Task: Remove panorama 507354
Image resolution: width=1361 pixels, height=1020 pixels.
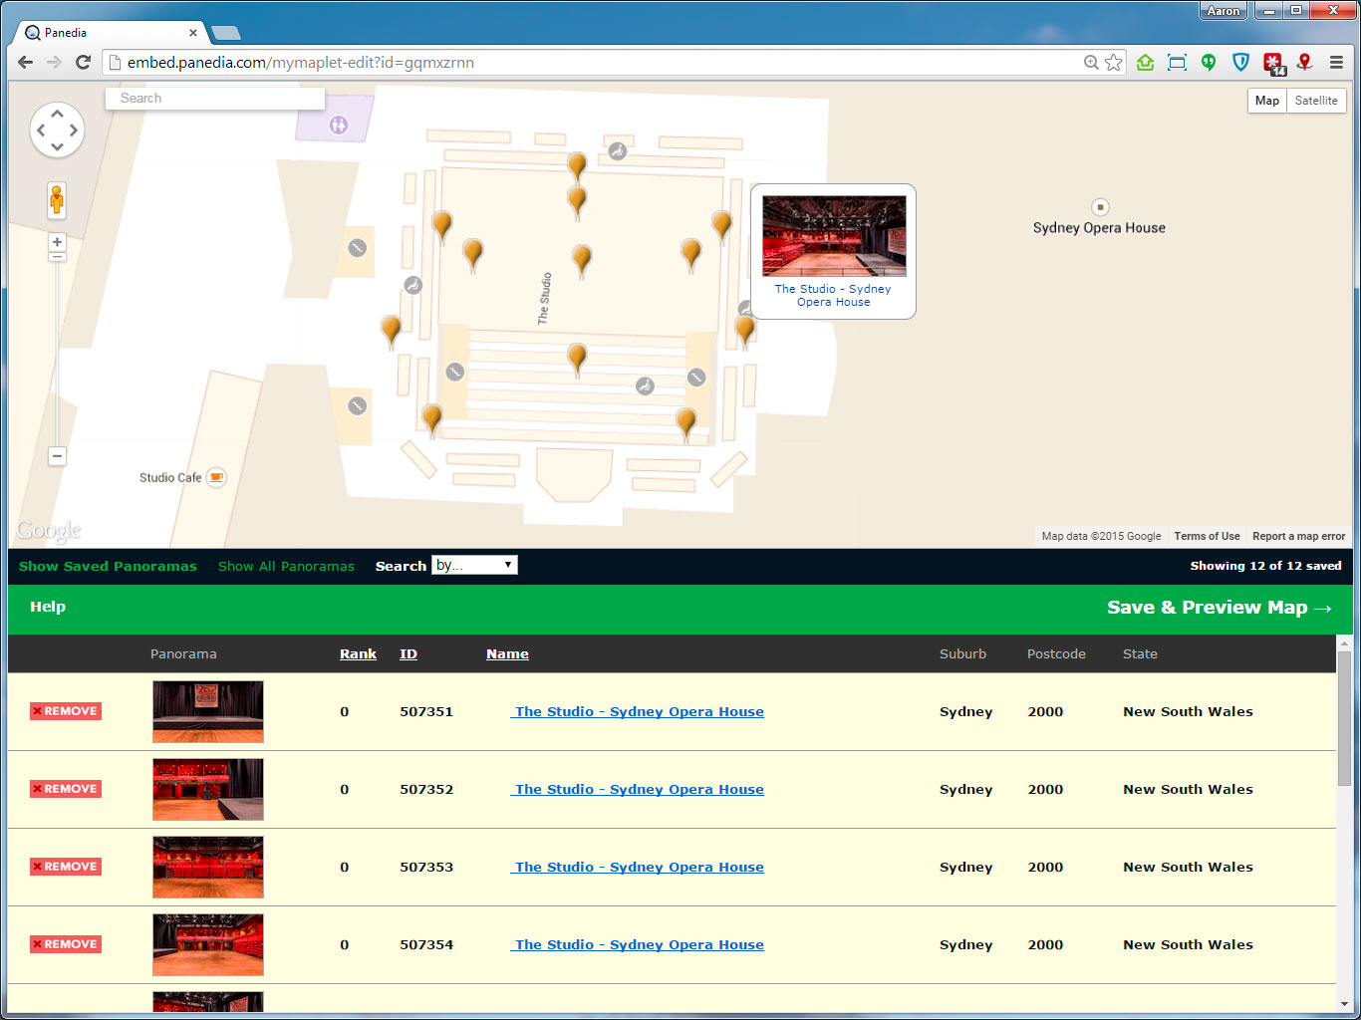Action: (x=66, y=944)
